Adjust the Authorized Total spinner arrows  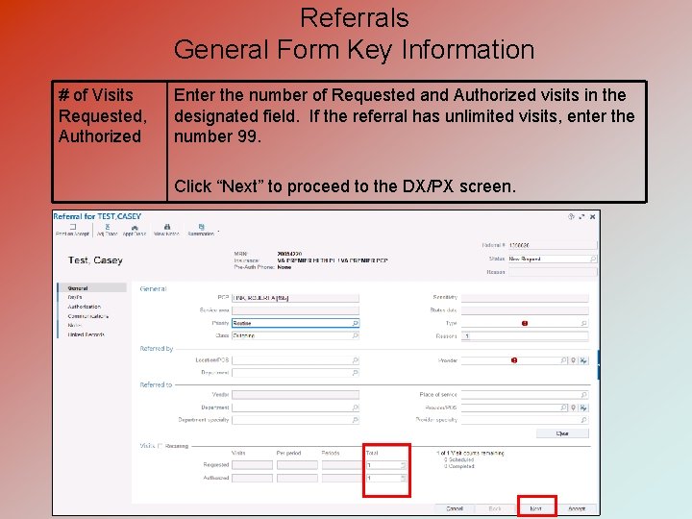403,478
